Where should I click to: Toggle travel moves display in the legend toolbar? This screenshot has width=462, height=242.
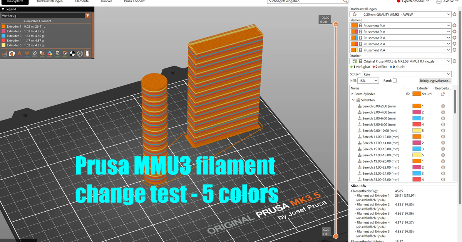[5, 53]
